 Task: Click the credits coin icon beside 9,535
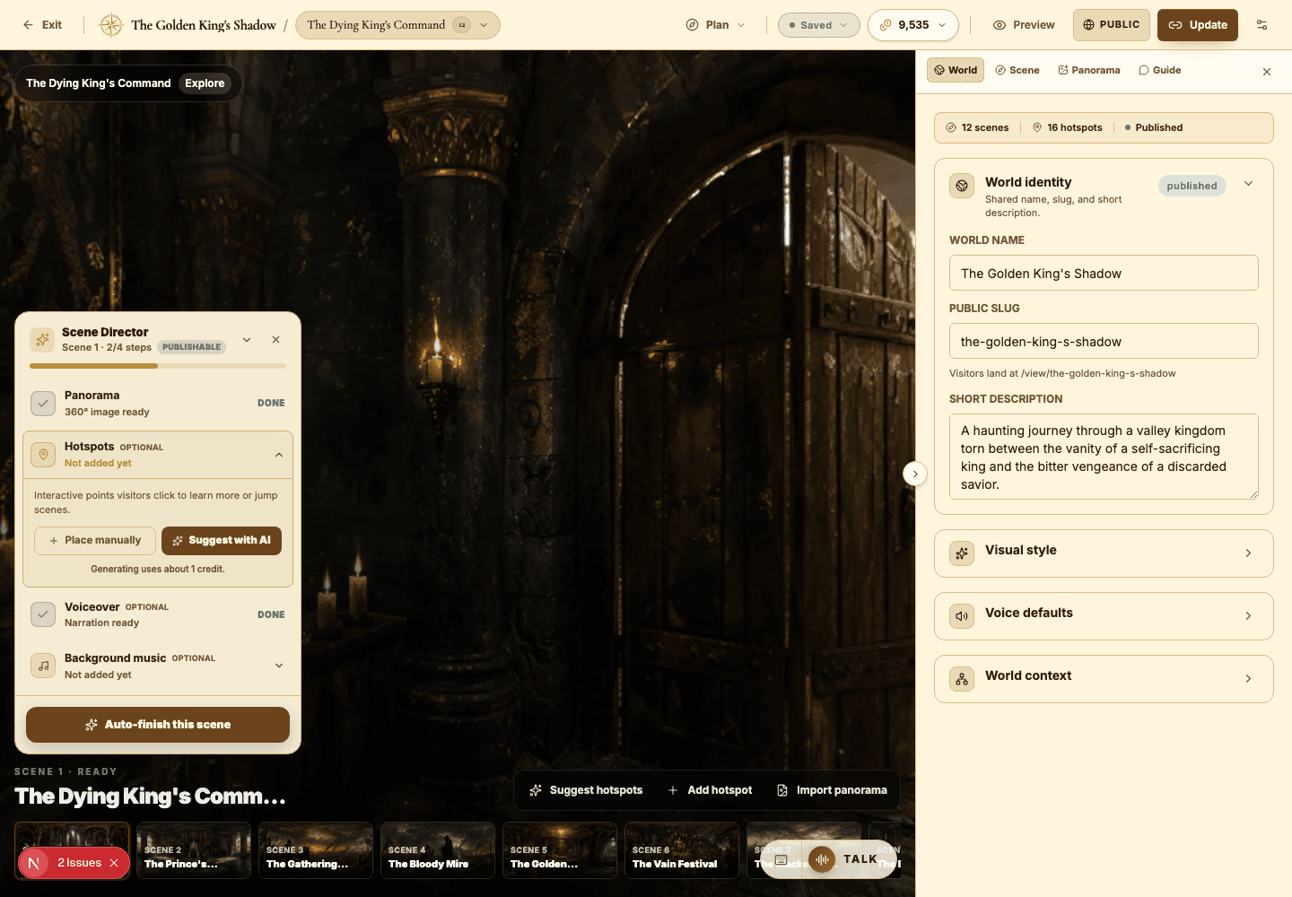coord(886,25)
